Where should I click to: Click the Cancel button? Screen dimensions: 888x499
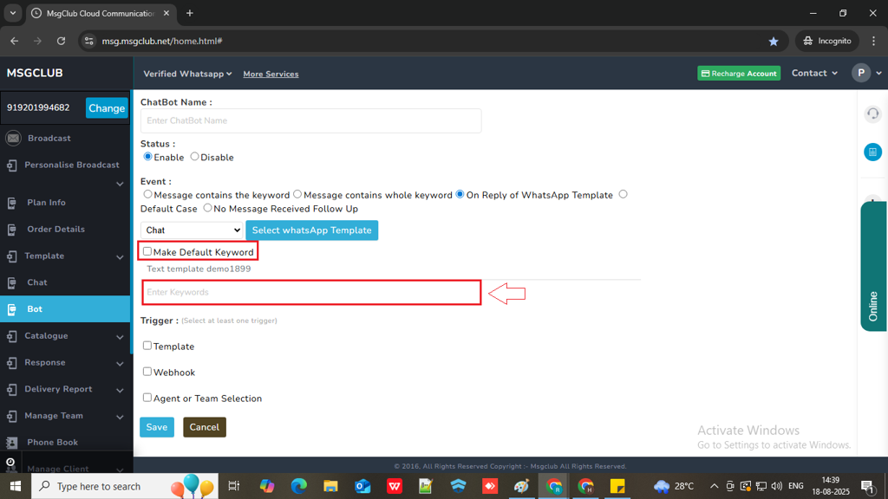tap(205, 427)
